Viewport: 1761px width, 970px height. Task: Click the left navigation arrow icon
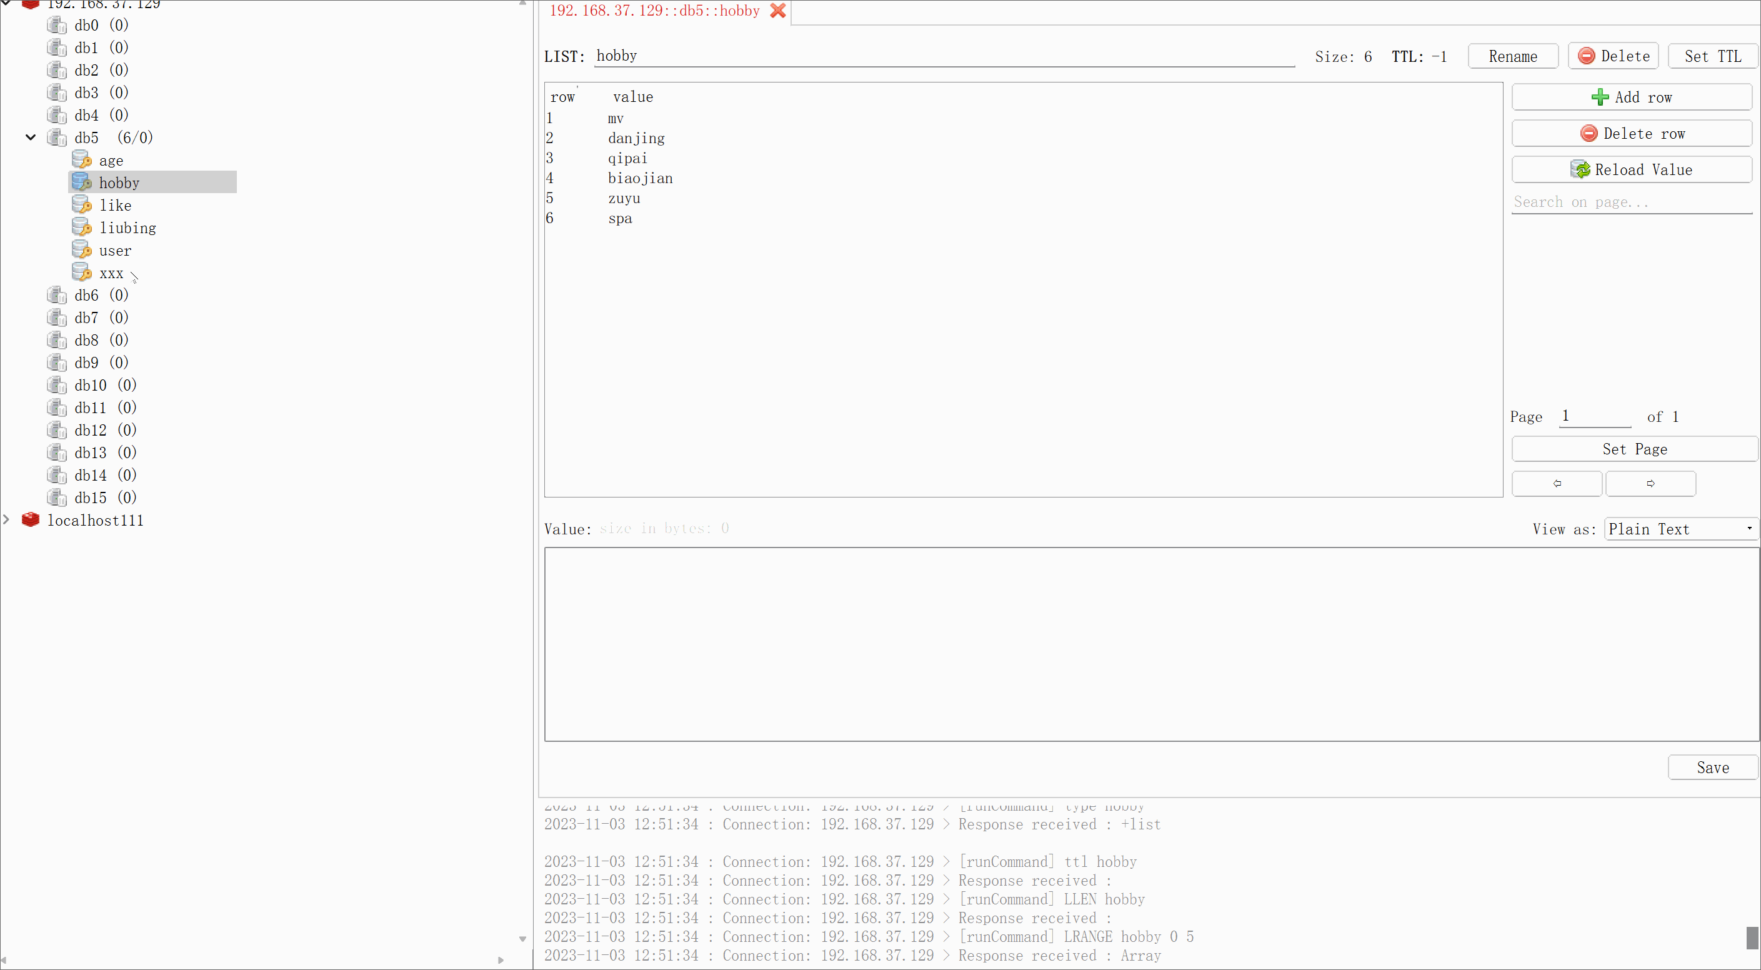point(1557,482)
